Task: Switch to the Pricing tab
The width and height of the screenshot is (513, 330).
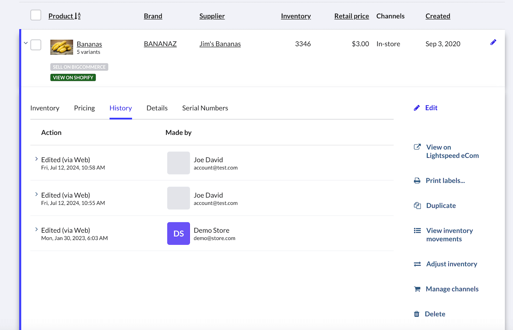Action: coord(84,108)
